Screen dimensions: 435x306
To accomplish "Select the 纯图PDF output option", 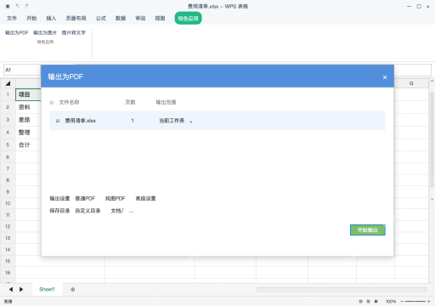I will (x=116, y=198).
